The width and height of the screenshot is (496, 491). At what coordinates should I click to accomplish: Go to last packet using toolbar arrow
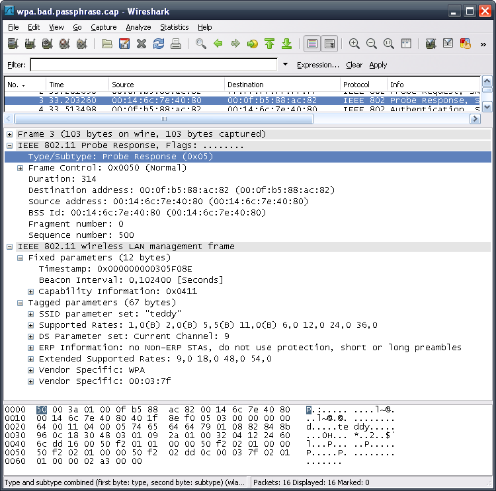[x=286, y=44]
